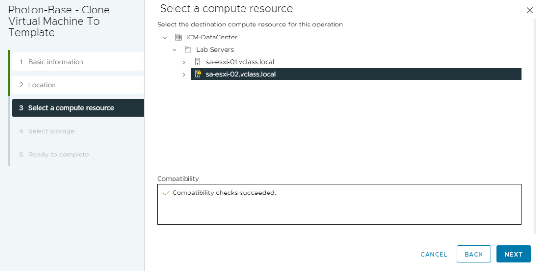536x271 pixels.
Task: Click the 'Select a compute resource' heading
Action: pos(226,9)
